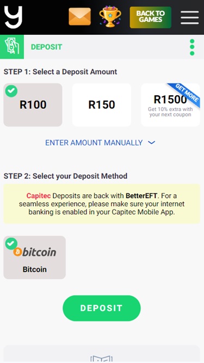
Task: Click the orange Bitcoin logo
Action: click(x=17, y=251)
